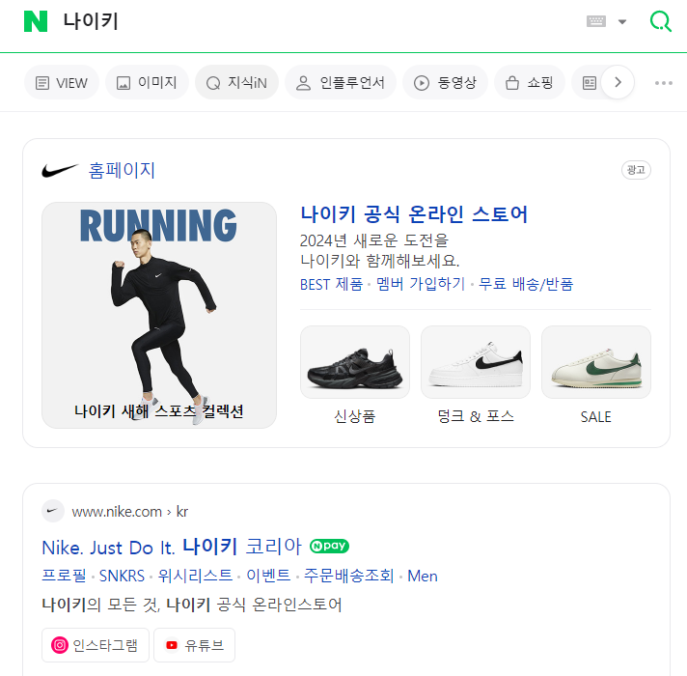687x676 pixels.
Task: Open the www.nike.com › kr URL
Action: [130, 512]
